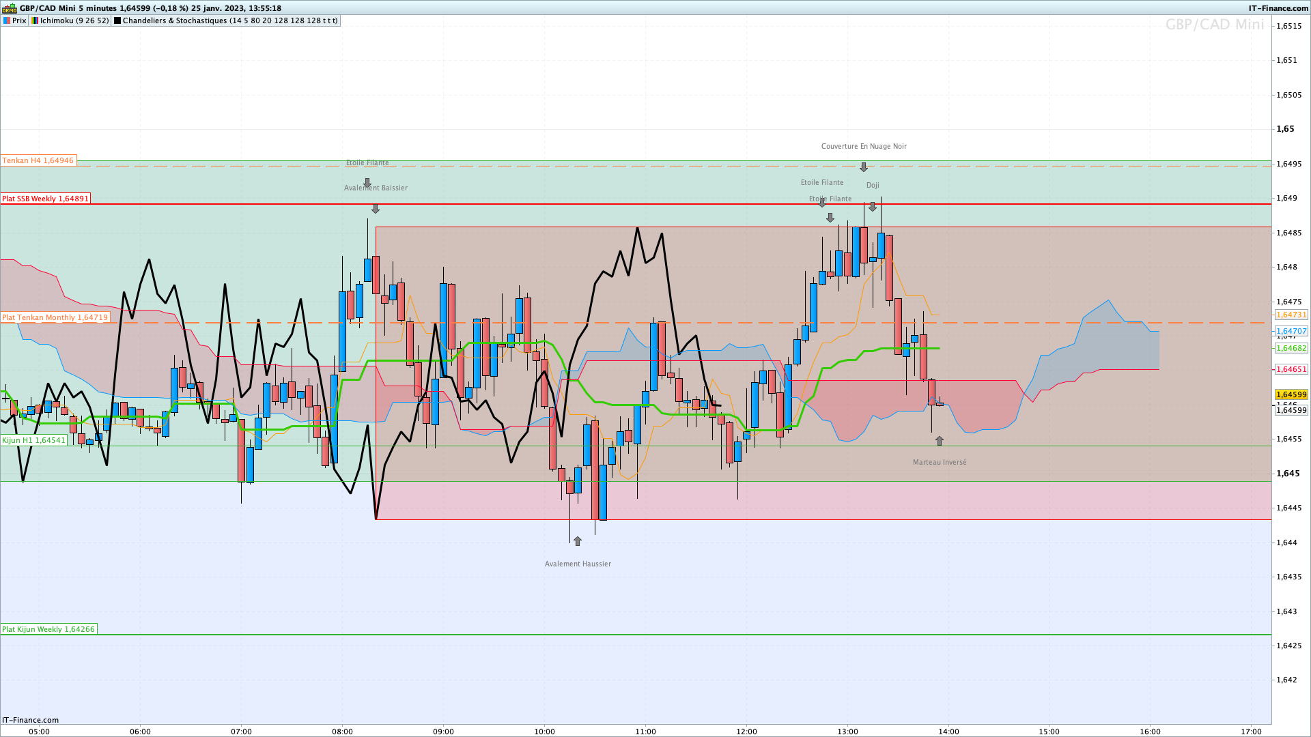Viewport: 1311px width, 737px height.
Task: Open the Prix indicator tab
Action: pos(15,20)
